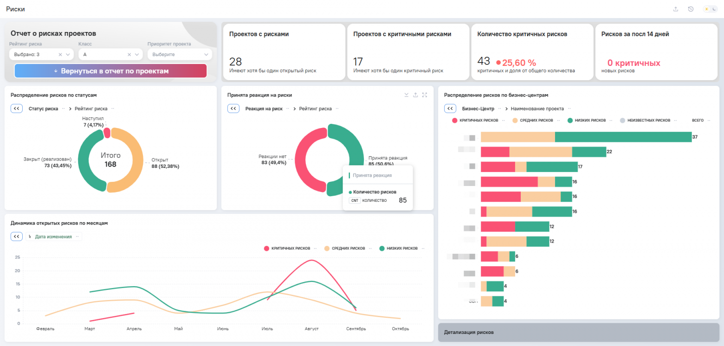Toggle 'Критичных рисков' legend in monthly dynamics chart
The image size is (724, 346).
pyautogui.click(x=287, y=249)
